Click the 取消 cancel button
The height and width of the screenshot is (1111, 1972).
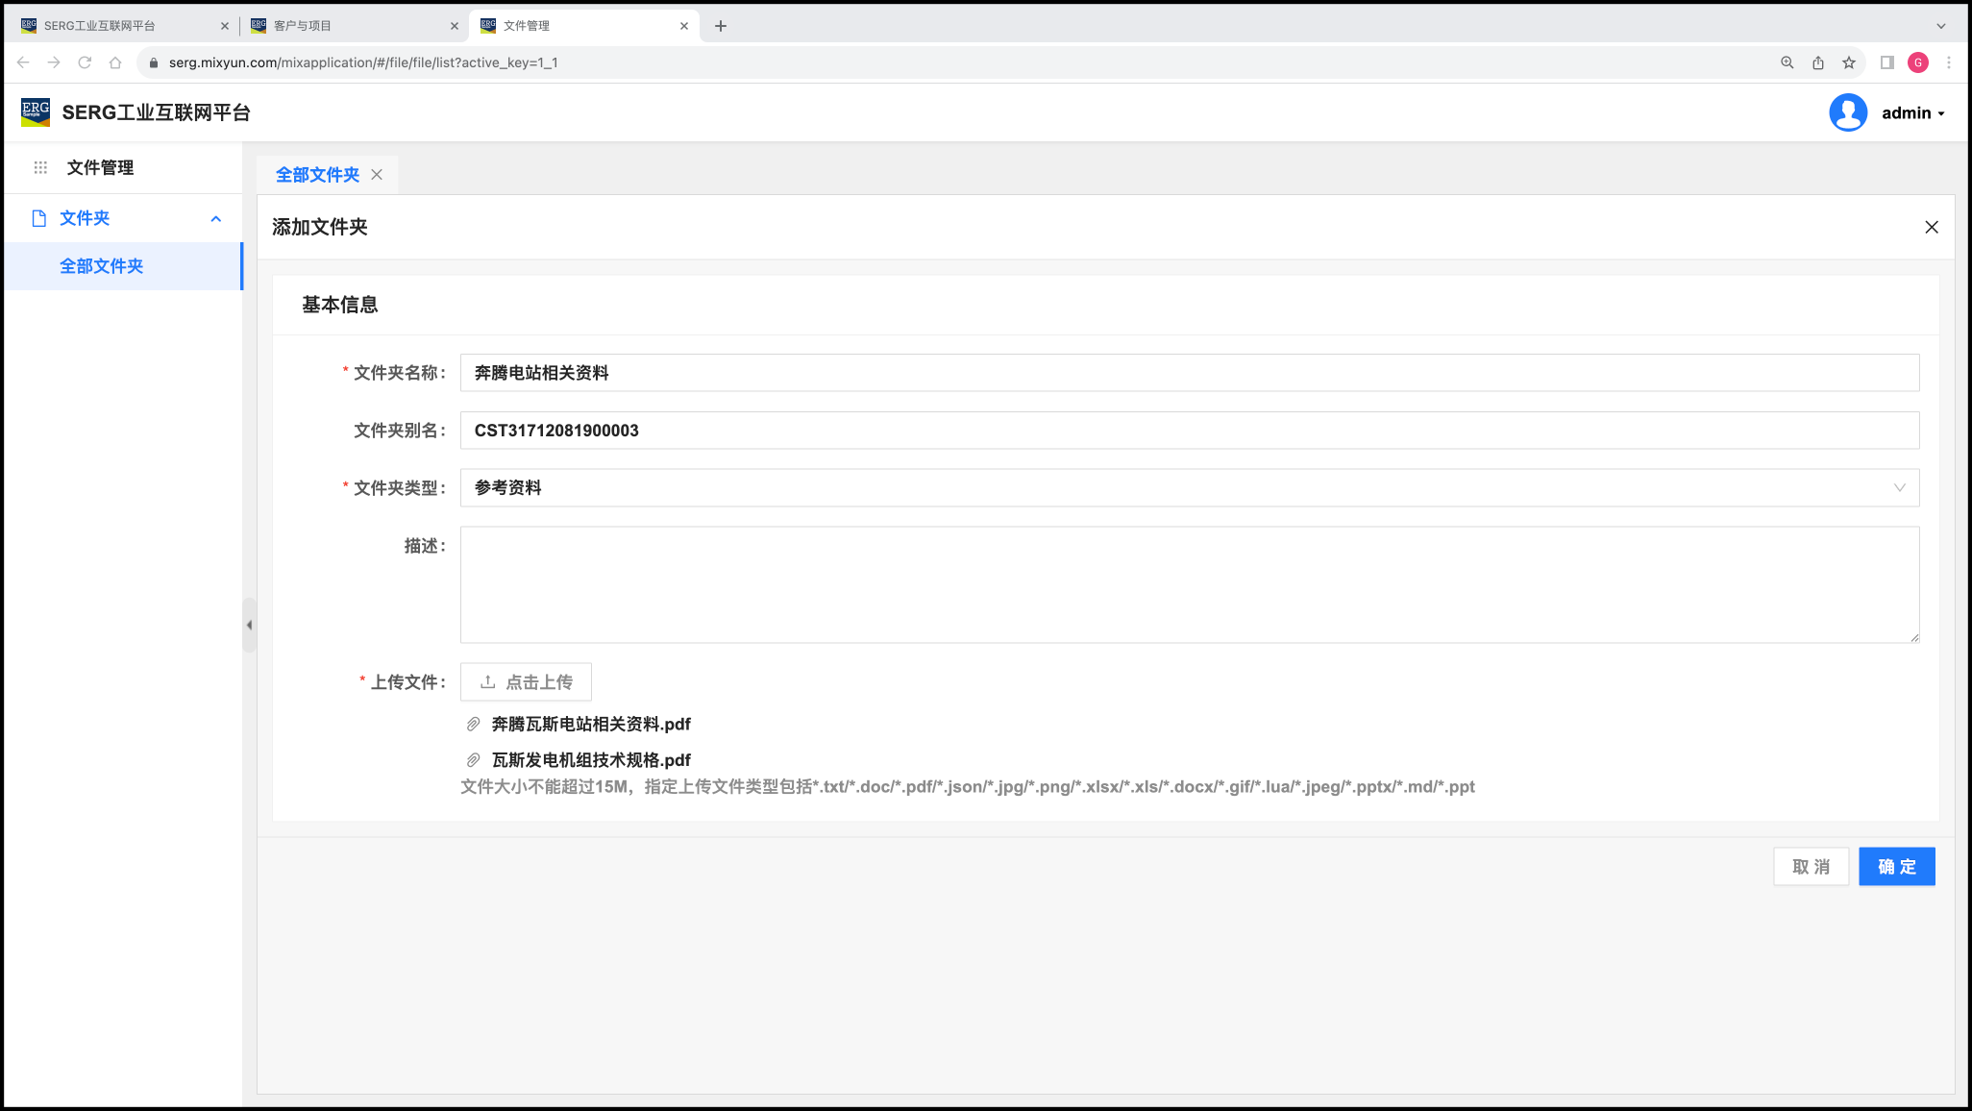pos(1811,867)
